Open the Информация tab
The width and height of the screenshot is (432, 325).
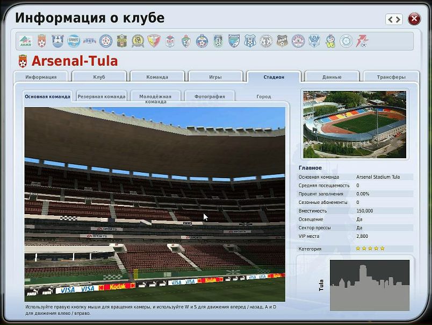coord(41,77)
